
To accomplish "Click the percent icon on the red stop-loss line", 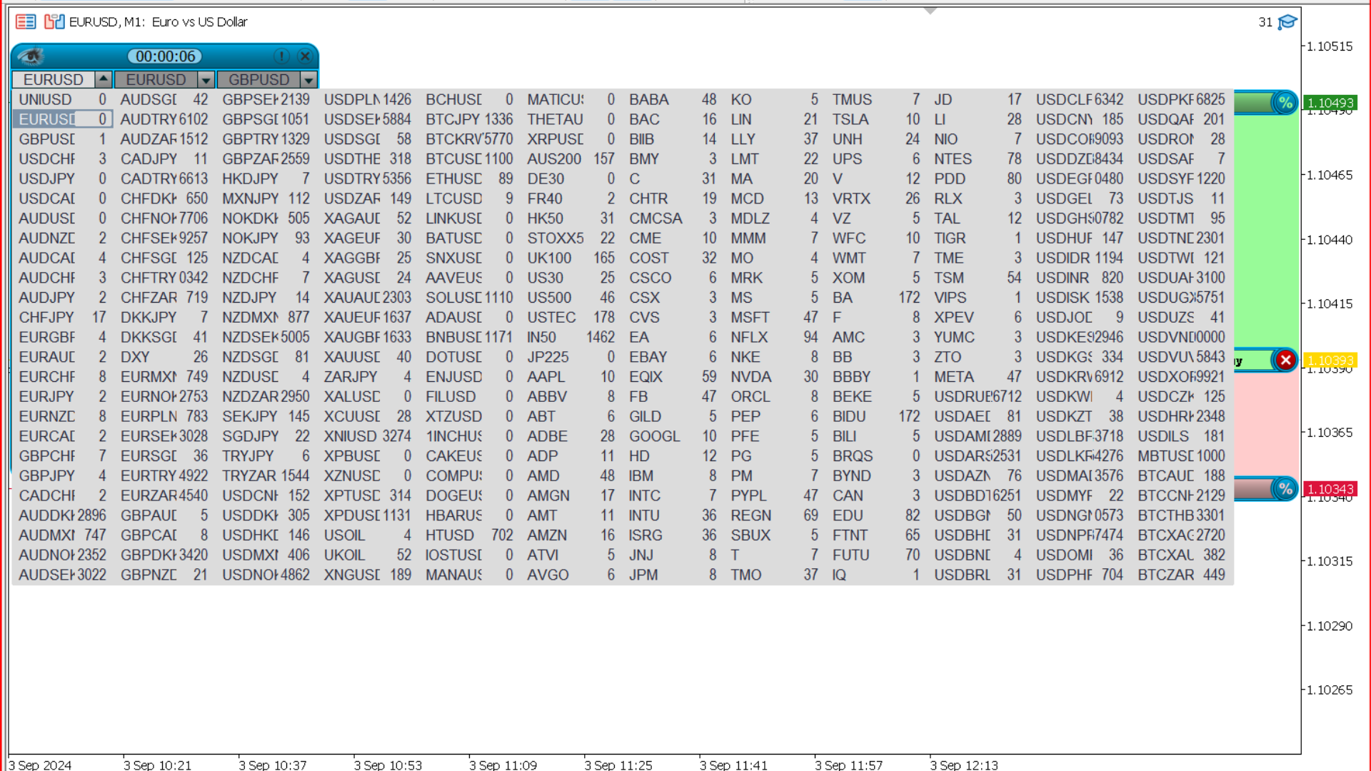I will (1285, 489).
